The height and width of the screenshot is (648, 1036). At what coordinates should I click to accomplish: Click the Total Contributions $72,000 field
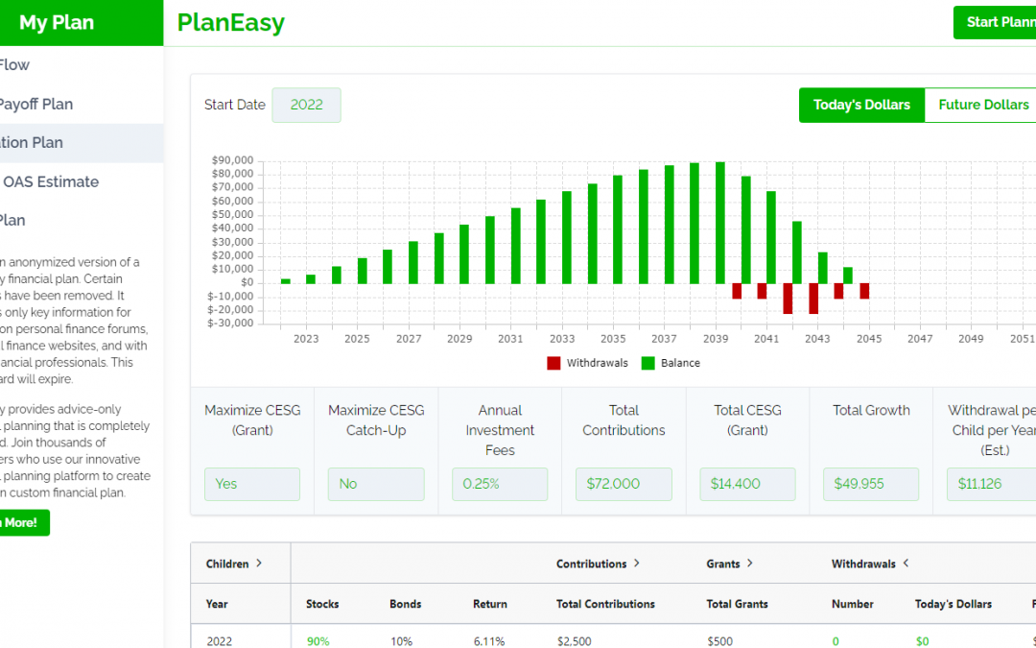[x=624, y=484]
